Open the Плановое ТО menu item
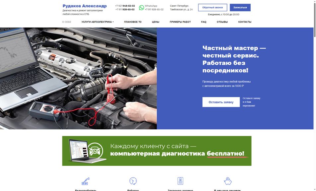This screenshot has width=316, height=191. (x=133, y=22)
